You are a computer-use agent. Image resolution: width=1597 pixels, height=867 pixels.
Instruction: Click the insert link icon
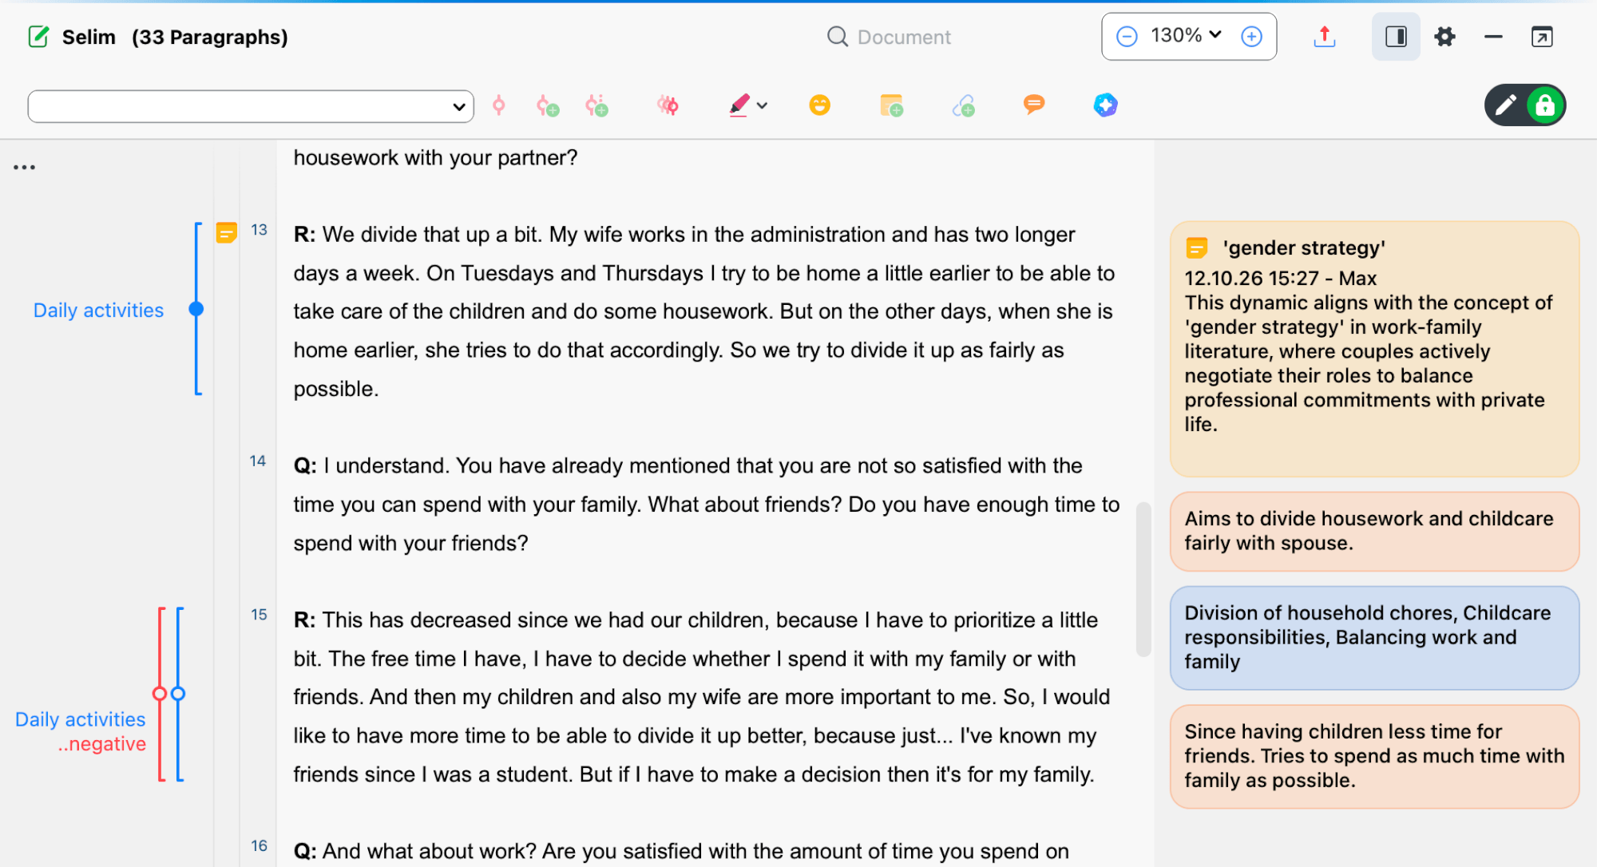[964, 105]
